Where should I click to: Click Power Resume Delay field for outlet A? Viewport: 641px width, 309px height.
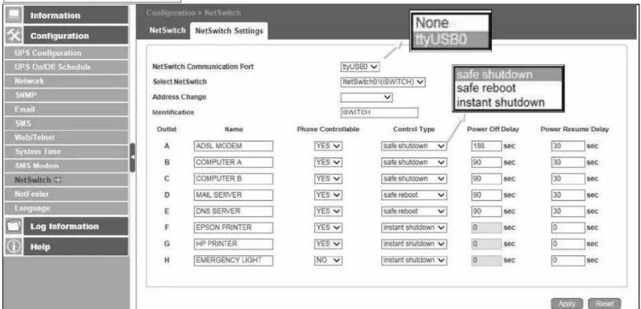568,146
